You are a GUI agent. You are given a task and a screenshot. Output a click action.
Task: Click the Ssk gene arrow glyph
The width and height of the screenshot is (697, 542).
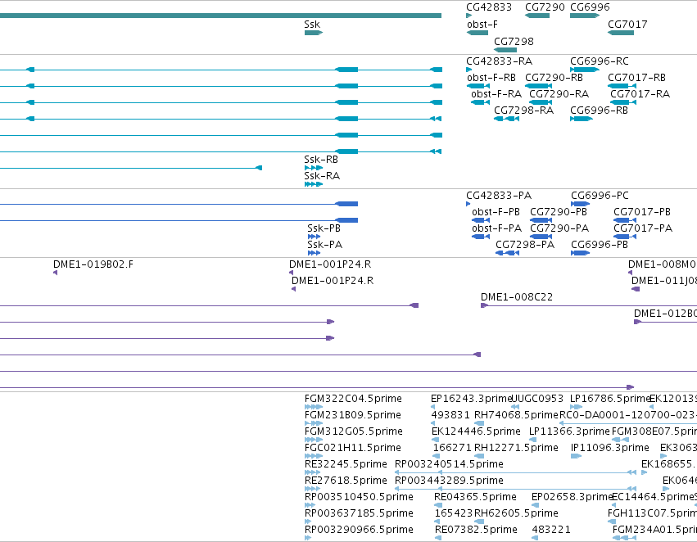[x=314, y=33]
